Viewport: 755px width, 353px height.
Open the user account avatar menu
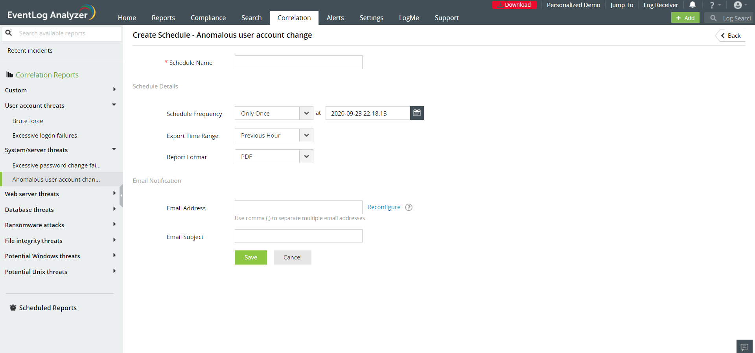coord(740,5)
